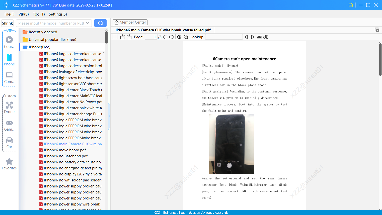The height and width of the screenshot is (215, 382).
Task: Open Car category
Action: pos(9,143)
